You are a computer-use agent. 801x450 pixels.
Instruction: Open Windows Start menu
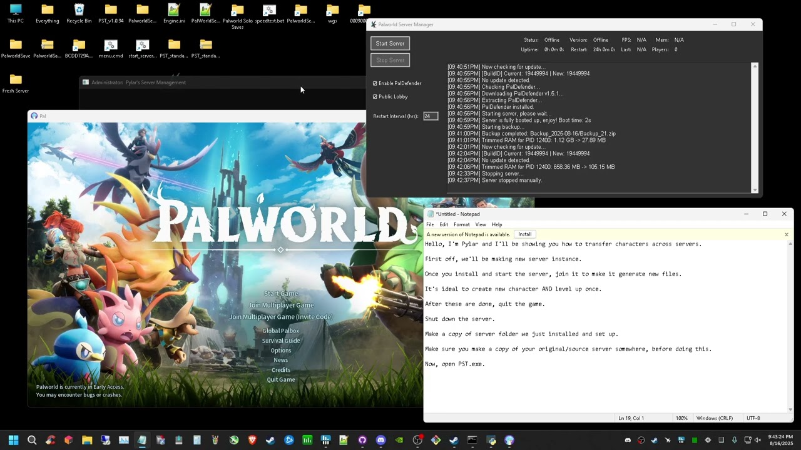tap(13, 440)
